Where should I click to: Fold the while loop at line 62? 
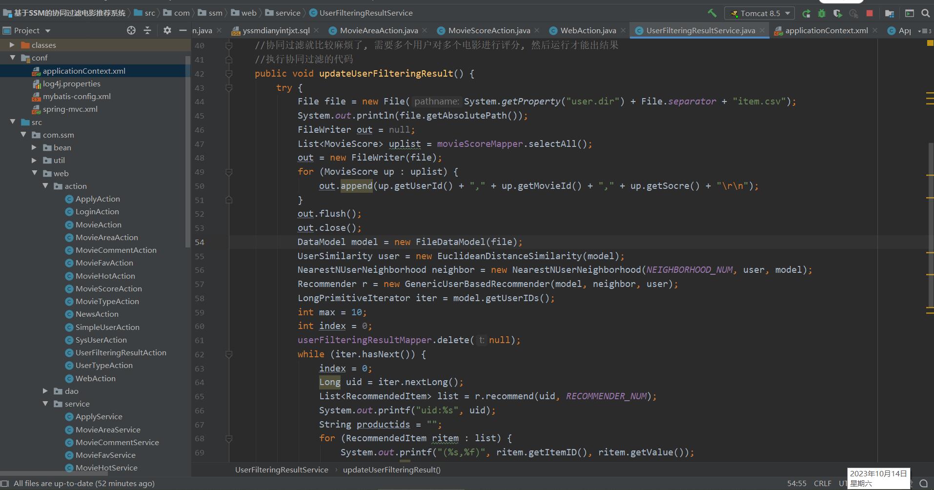229,354
